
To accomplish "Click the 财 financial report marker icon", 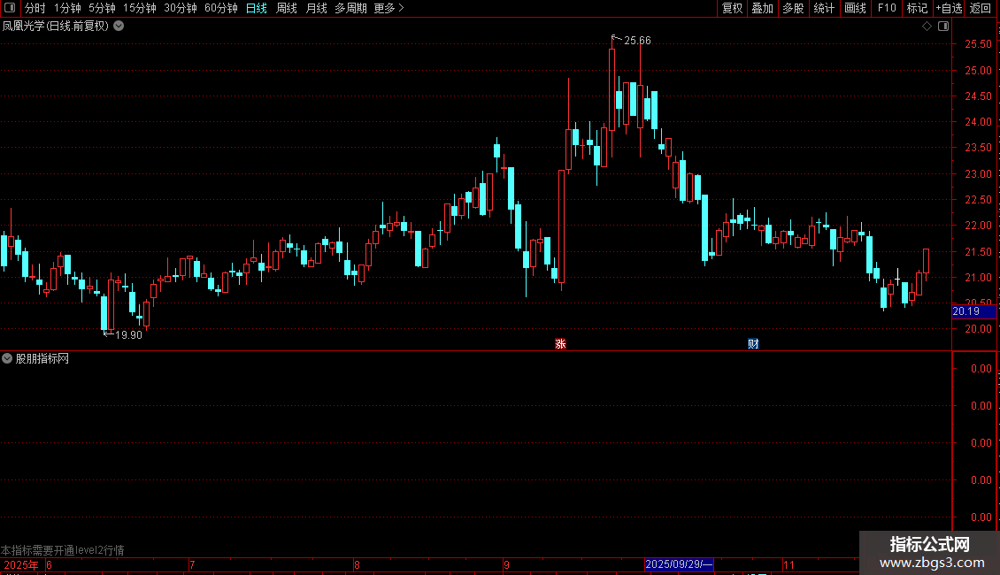I will pos(753,343).
